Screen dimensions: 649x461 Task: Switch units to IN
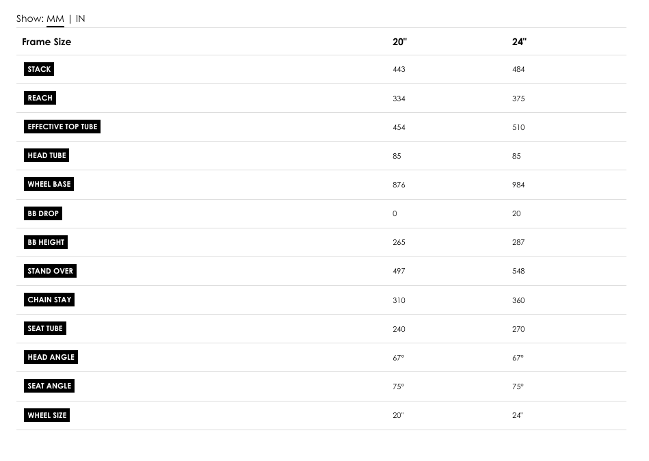(80, 19)
